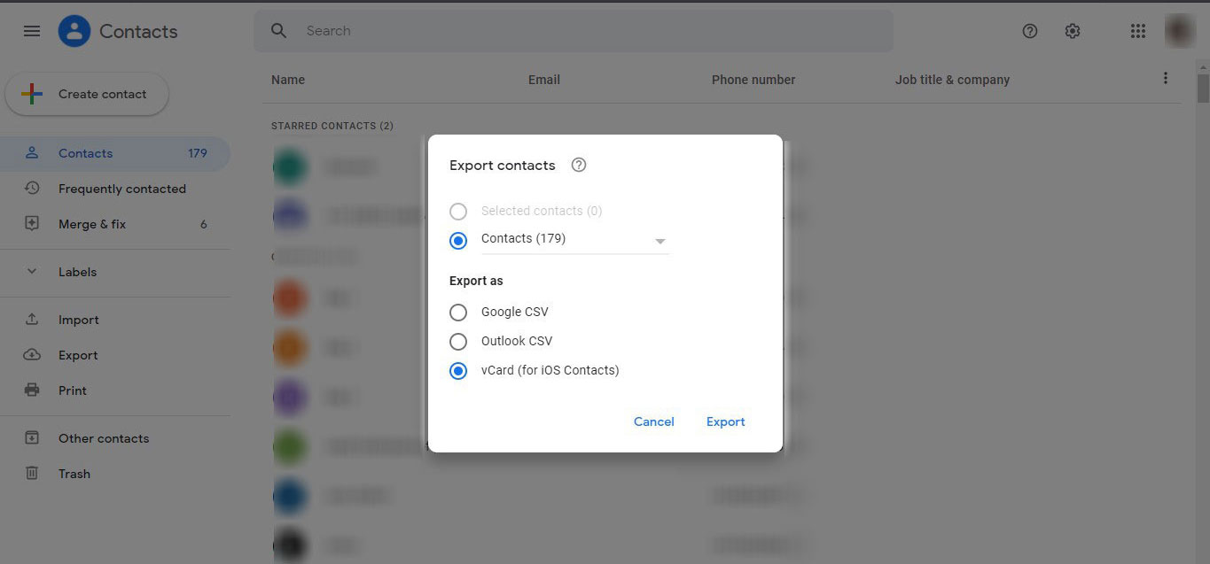
Task: Click the Export button to download contacts
Action: pyautogui.click(x=725, y=421)
